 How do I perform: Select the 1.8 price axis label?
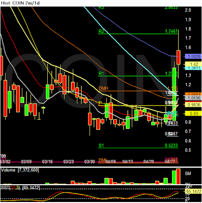(x=188, y=29)
